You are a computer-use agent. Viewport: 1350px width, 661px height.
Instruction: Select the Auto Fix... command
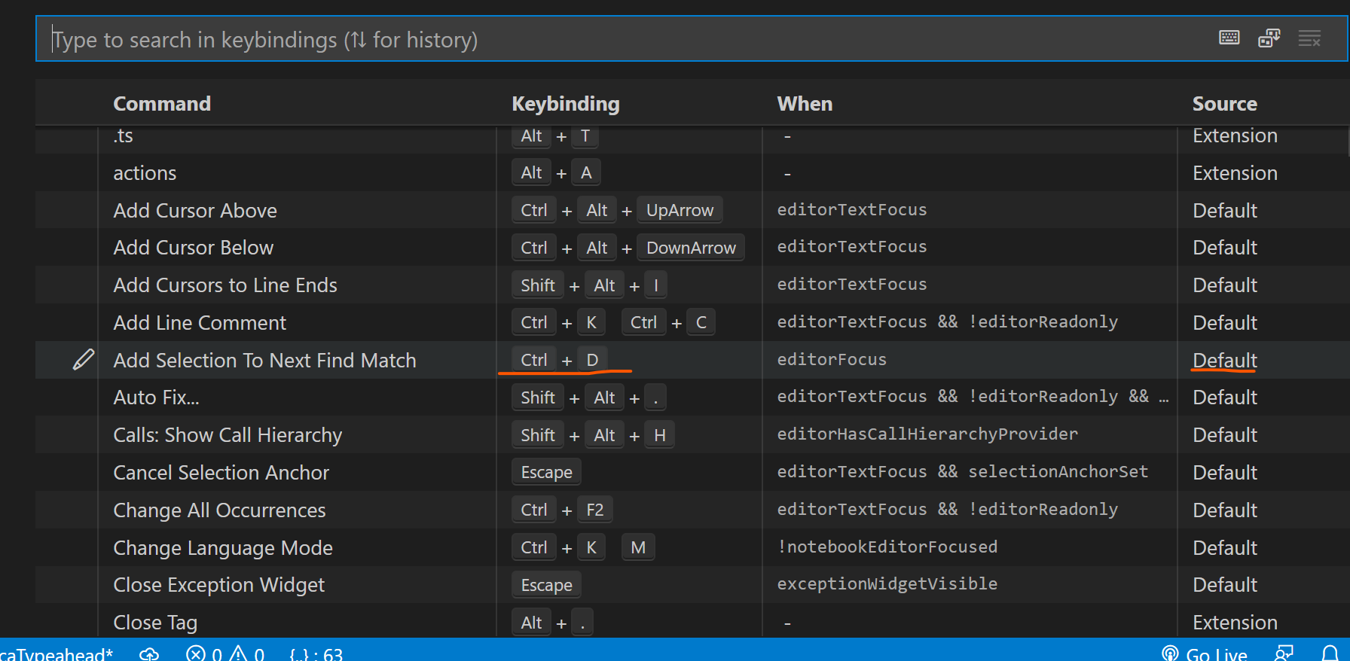(156, 398)
